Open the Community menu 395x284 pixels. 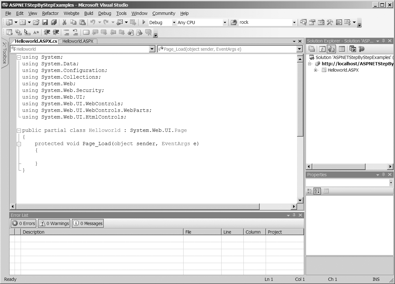(x=164, y=13)
